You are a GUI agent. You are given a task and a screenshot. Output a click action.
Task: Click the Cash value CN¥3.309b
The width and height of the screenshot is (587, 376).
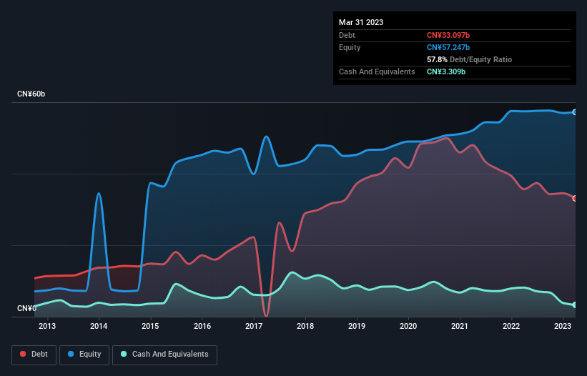[x=446, y=71]
